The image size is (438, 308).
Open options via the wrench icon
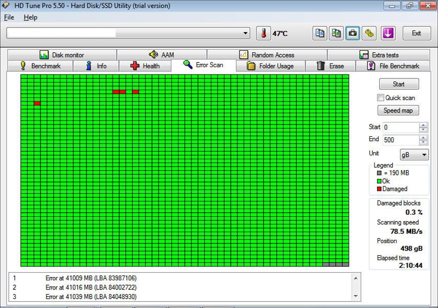click(369, 34)
